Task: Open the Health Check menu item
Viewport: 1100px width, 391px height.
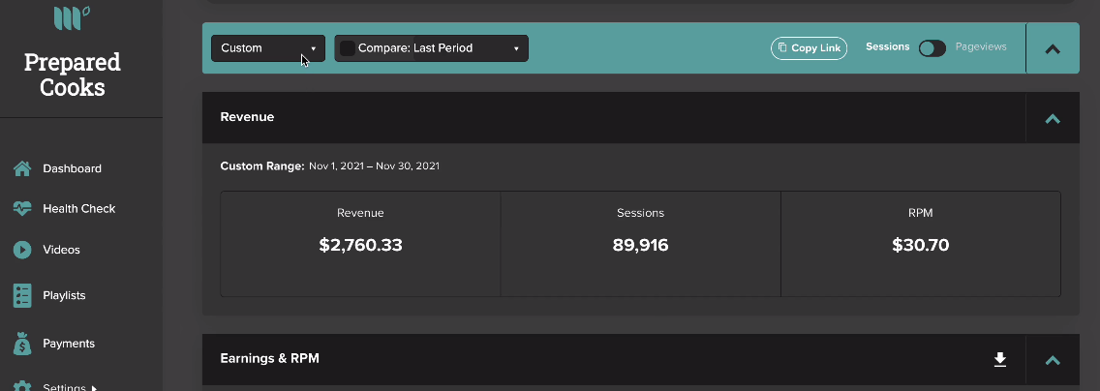Action: click(x=79, y=209)
